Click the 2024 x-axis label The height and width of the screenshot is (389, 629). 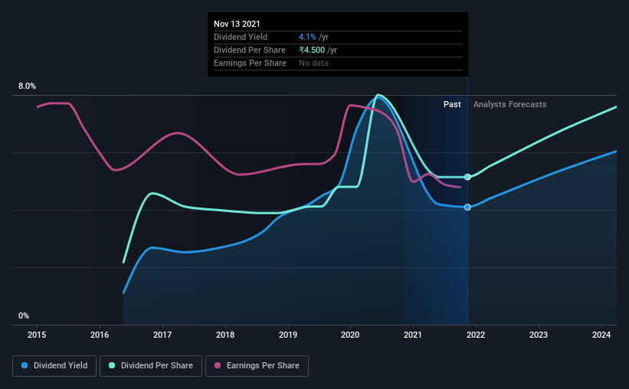pyautogui.click(x=601, y=335)
